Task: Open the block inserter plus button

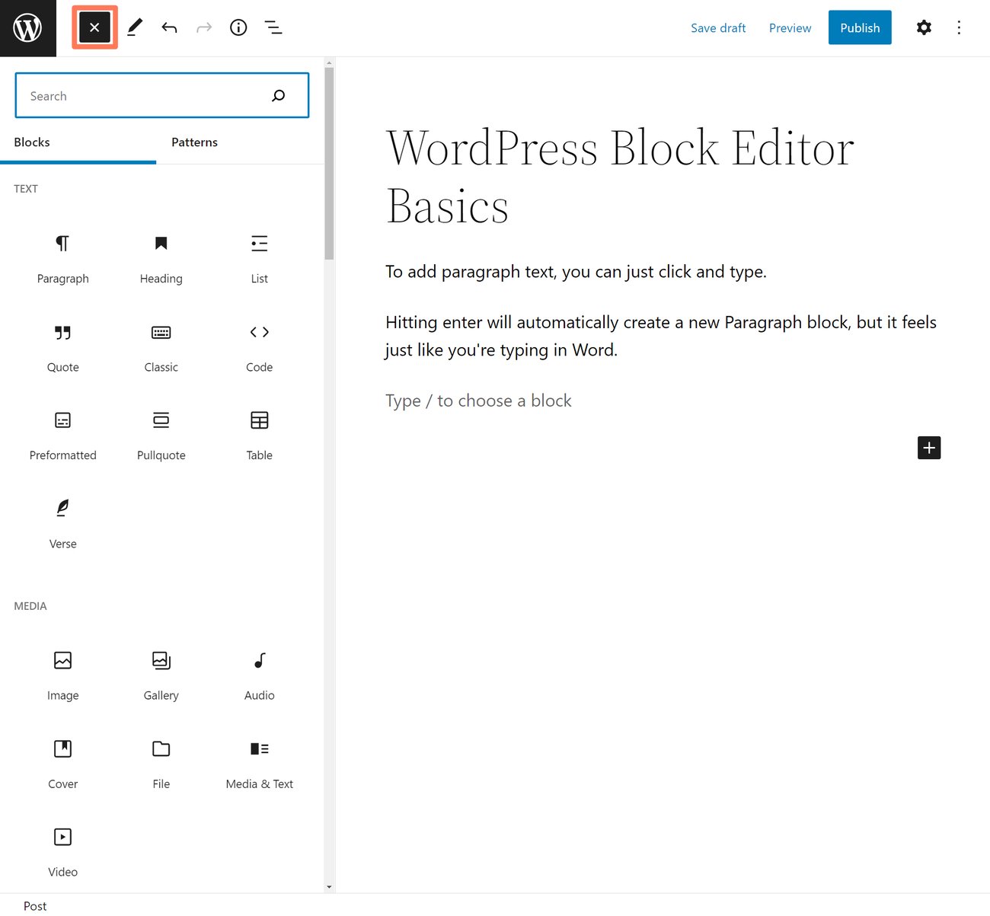Action: pyautogui.click(x=928, y=448)
